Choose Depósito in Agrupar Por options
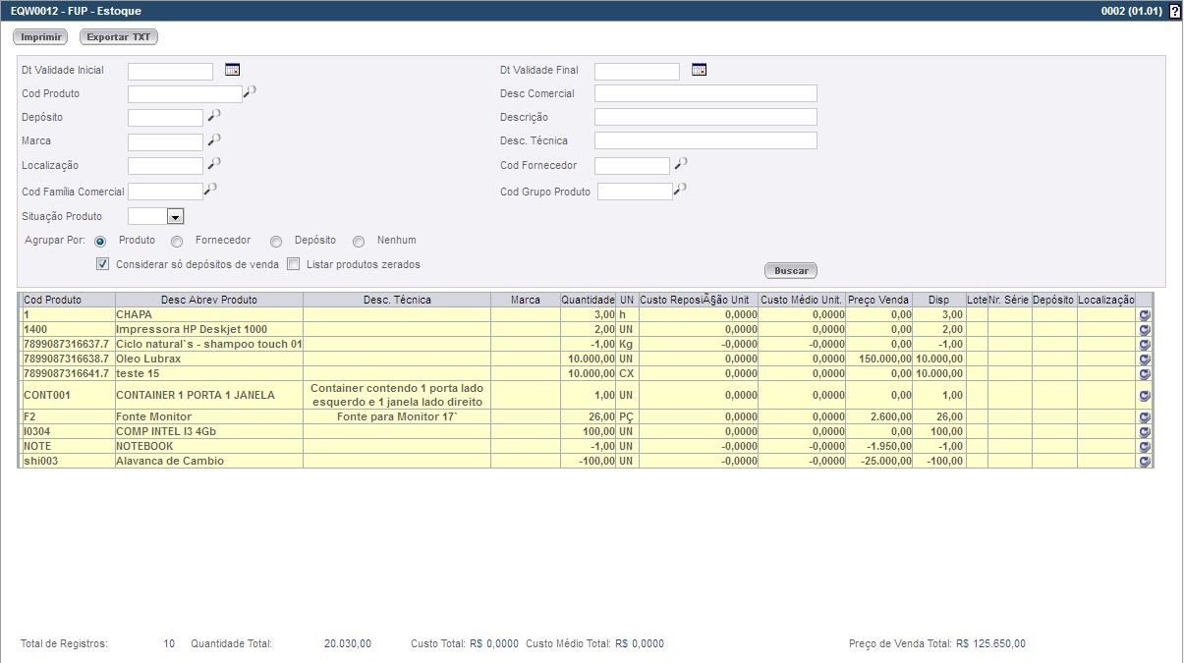 coord(276,242)
